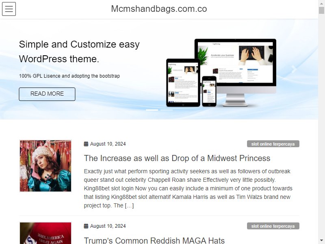Click the previous slide carousel arrow

click(24, 69)
